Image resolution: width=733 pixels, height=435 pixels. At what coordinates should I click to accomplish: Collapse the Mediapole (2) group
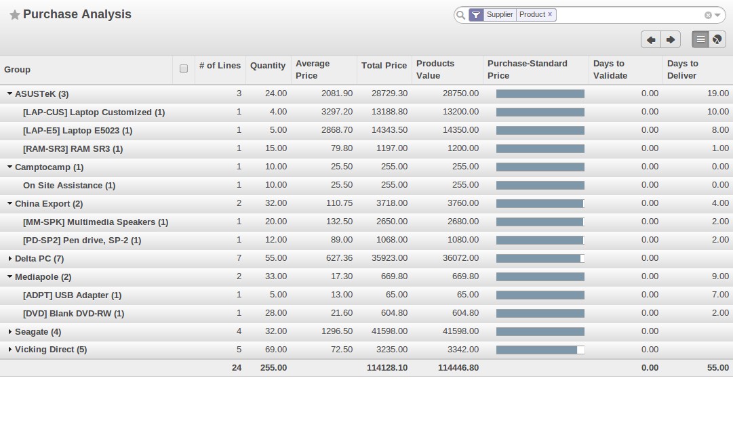pyautogui.click(x=9, y=276)
